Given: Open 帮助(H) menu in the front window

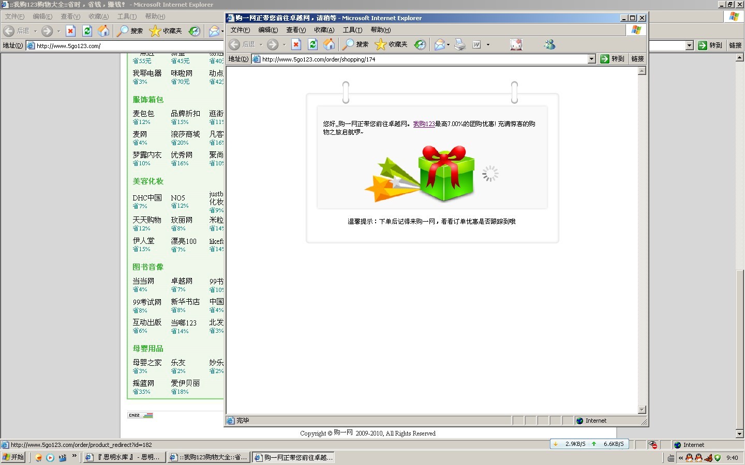Looking at the screenshot, I should (x=381, y=30).
